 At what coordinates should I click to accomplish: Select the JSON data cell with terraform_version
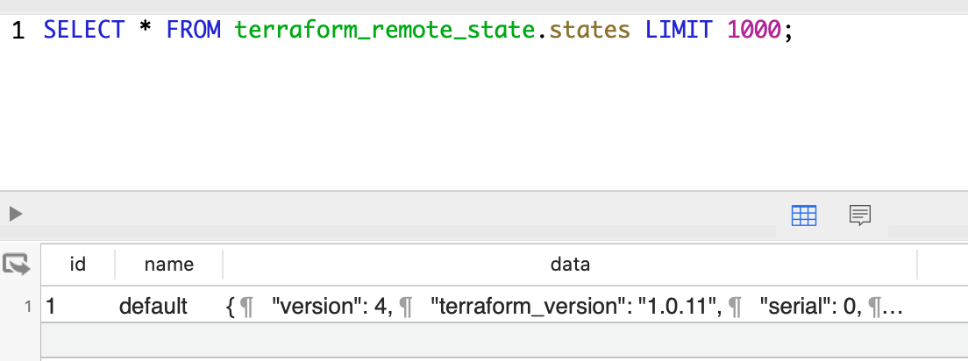[570, 306]
